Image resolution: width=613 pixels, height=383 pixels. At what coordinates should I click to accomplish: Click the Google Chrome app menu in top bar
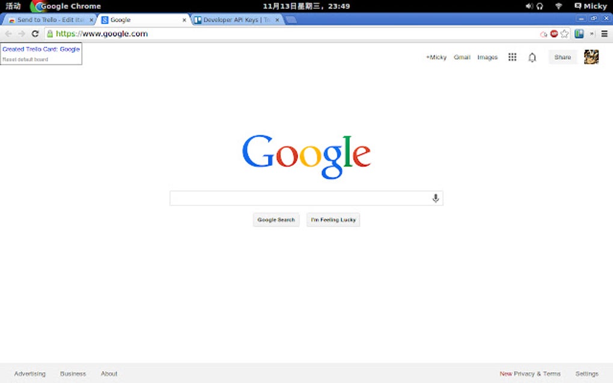[x=66, y=6]
